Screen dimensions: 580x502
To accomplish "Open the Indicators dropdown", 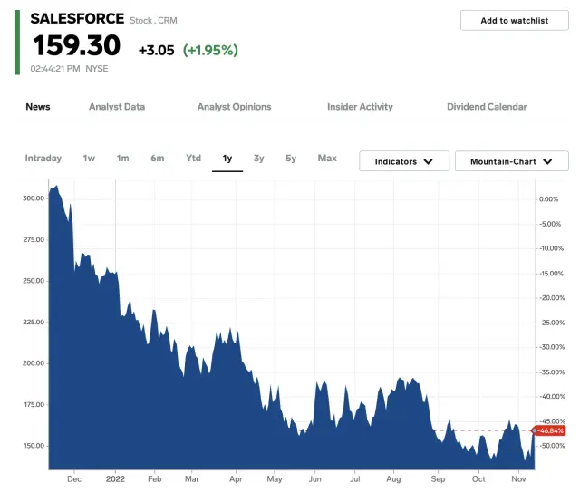I will coord(404,161).
